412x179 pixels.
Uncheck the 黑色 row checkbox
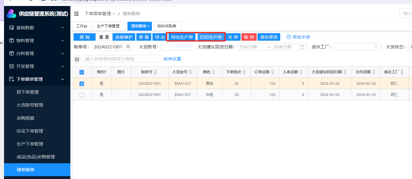[82, 84]
